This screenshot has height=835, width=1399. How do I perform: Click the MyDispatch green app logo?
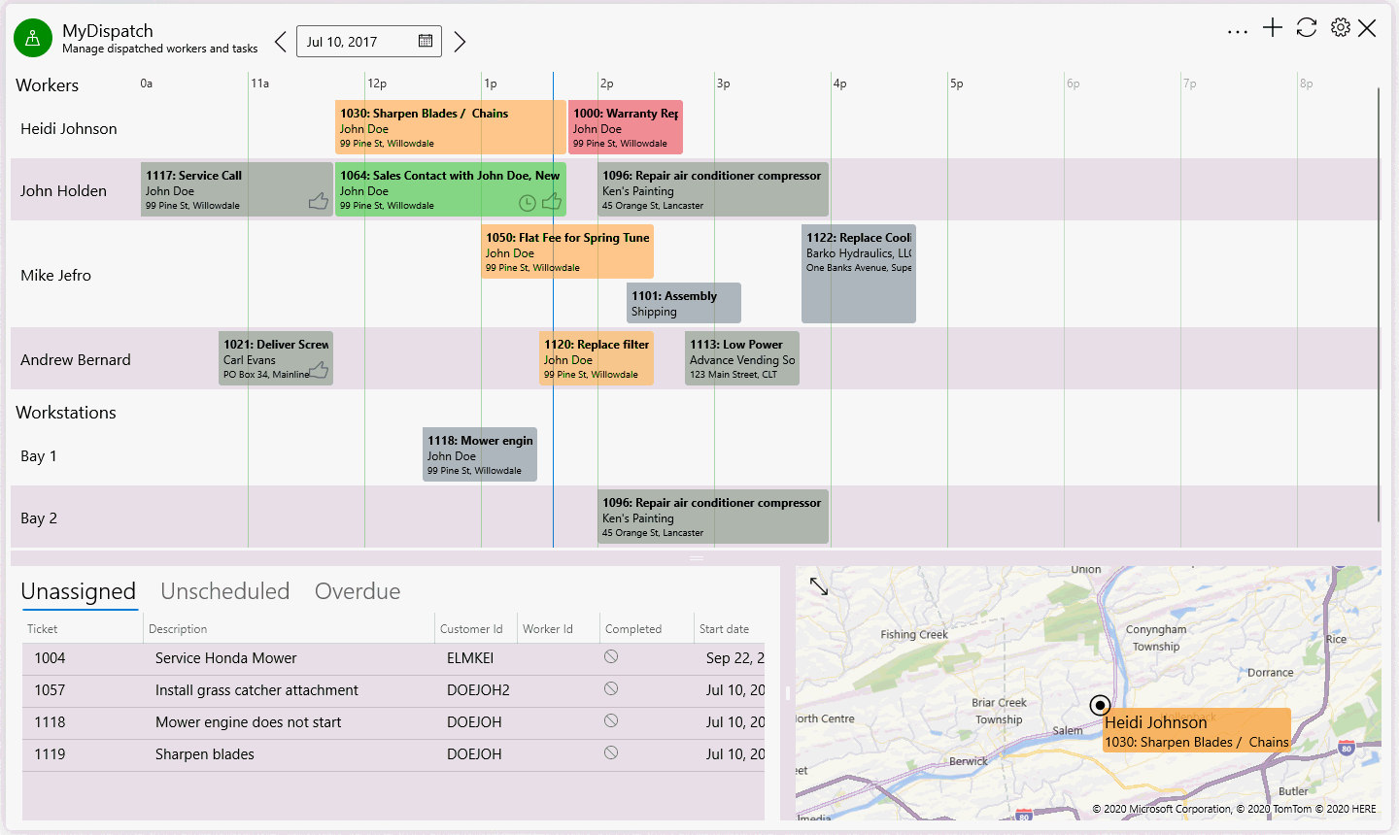point(33,38)
